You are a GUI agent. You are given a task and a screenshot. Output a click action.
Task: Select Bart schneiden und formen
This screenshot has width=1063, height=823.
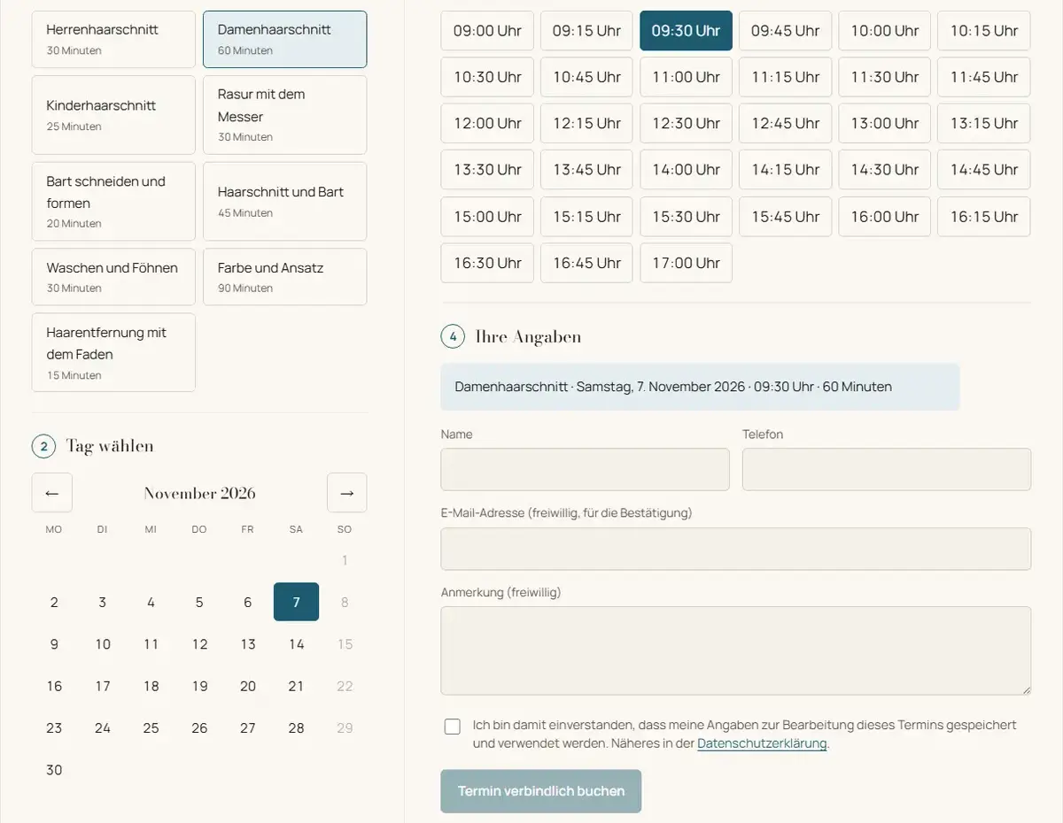coord(113,201)
